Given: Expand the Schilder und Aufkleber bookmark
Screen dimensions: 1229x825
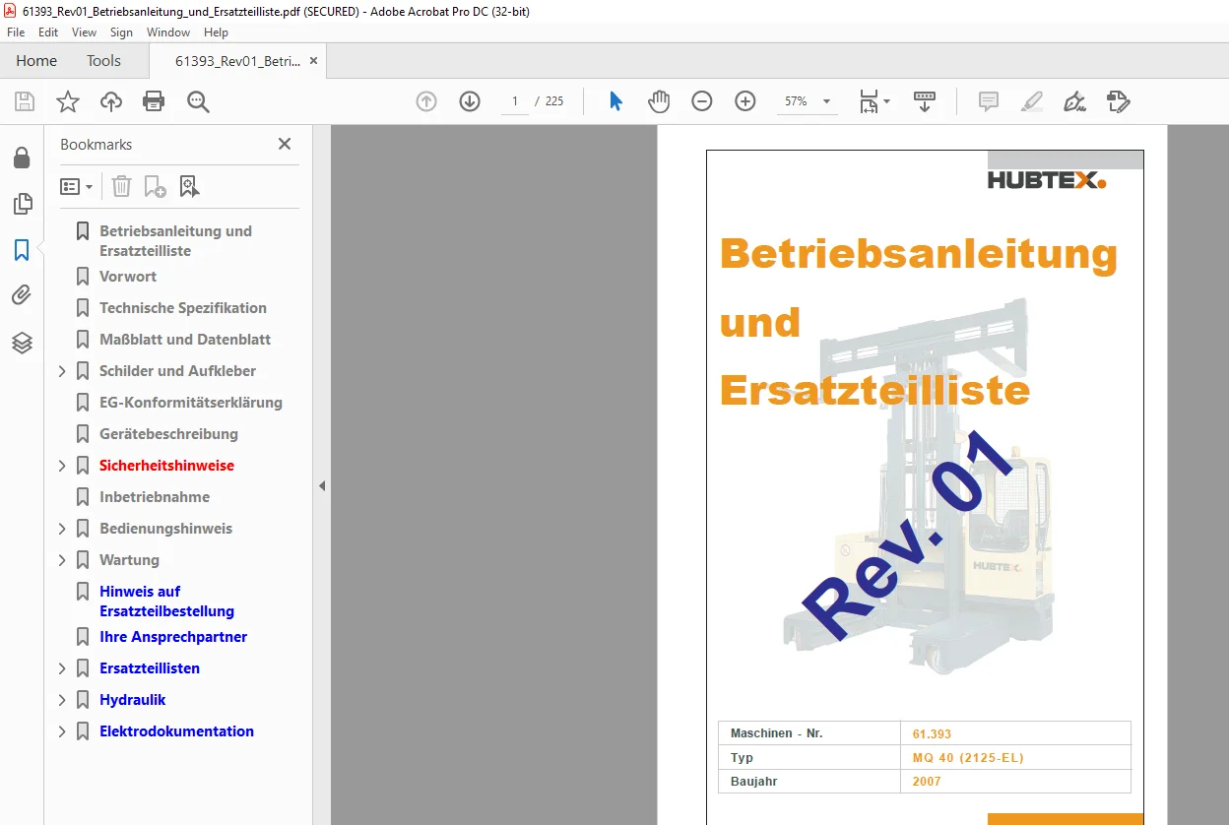Looking at the screenshot, I should [62, 371].
